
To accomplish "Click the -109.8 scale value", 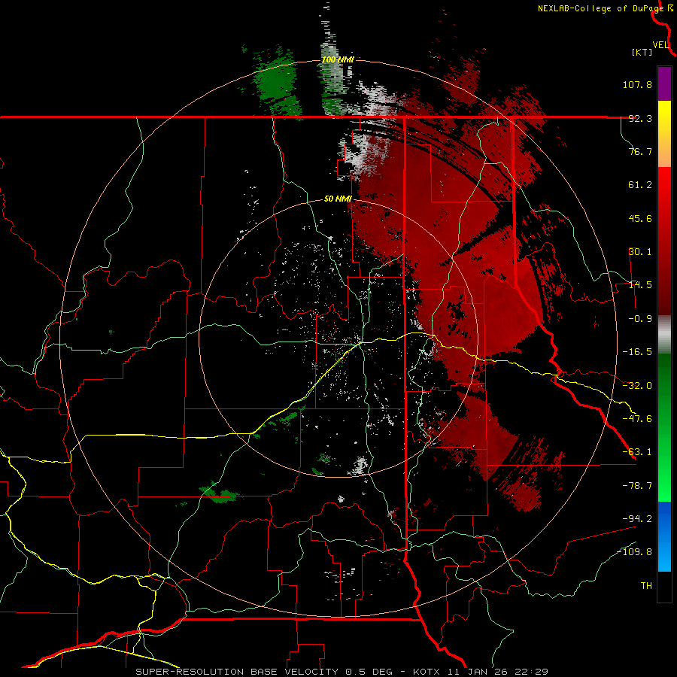I will (x=635, y=552).
